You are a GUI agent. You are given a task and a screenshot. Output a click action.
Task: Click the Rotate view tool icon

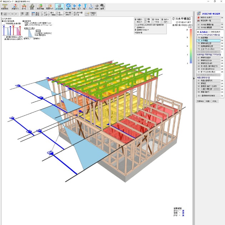tap(67, 6)
